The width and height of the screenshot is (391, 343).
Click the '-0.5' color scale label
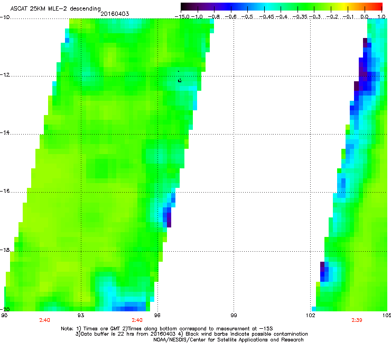247,17
